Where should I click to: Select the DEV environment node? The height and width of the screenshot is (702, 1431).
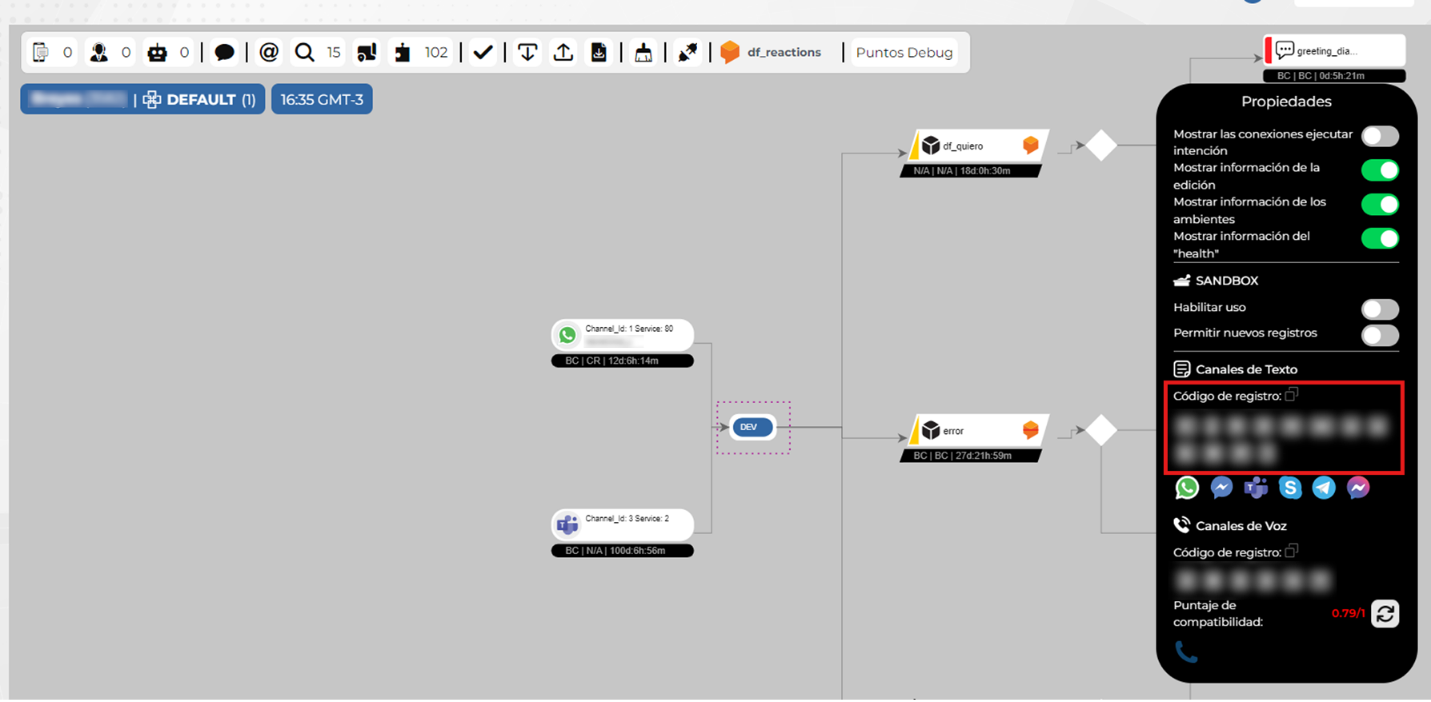tap(752, 427)
